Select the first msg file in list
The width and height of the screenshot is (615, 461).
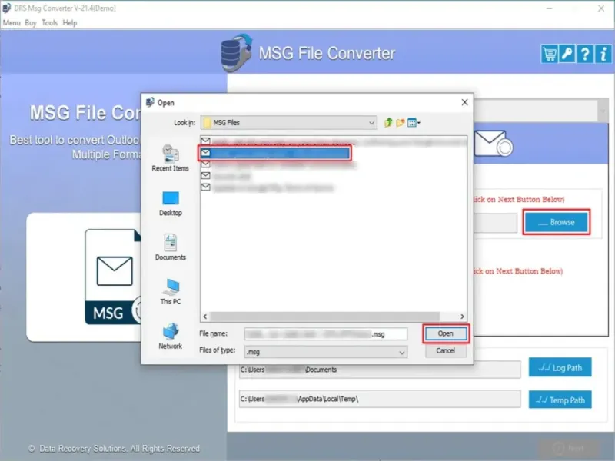[x=334, y=141]
